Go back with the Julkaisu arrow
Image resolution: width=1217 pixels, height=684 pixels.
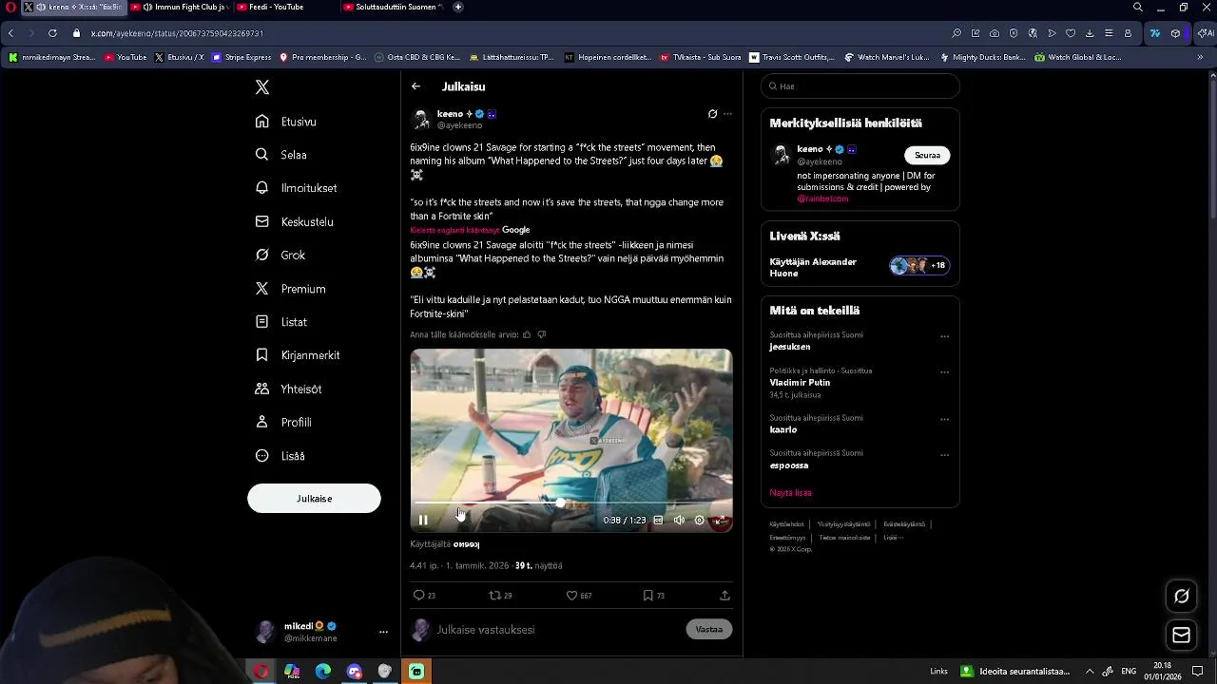coord(415,86)
